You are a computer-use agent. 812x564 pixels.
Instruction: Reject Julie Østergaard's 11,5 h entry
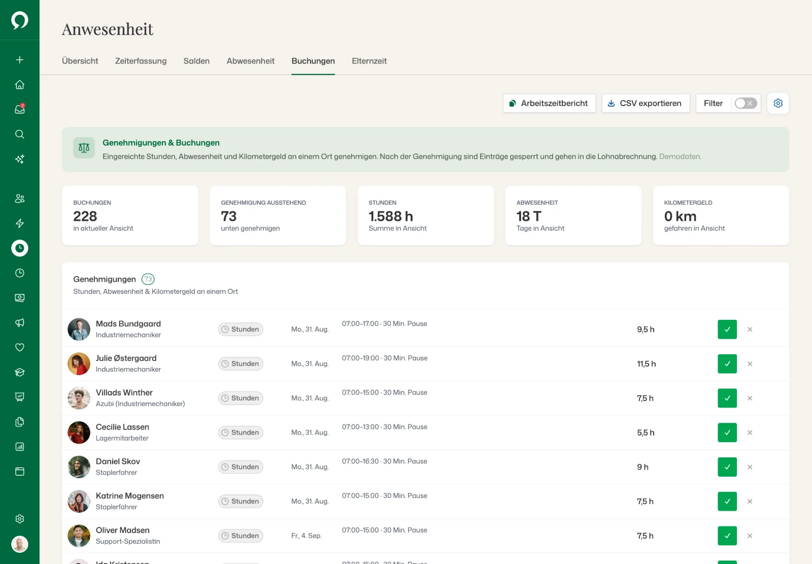(x=750, y=364)
